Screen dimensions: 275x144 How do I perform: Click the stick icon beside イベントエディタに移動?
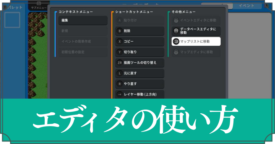point(176,20)
